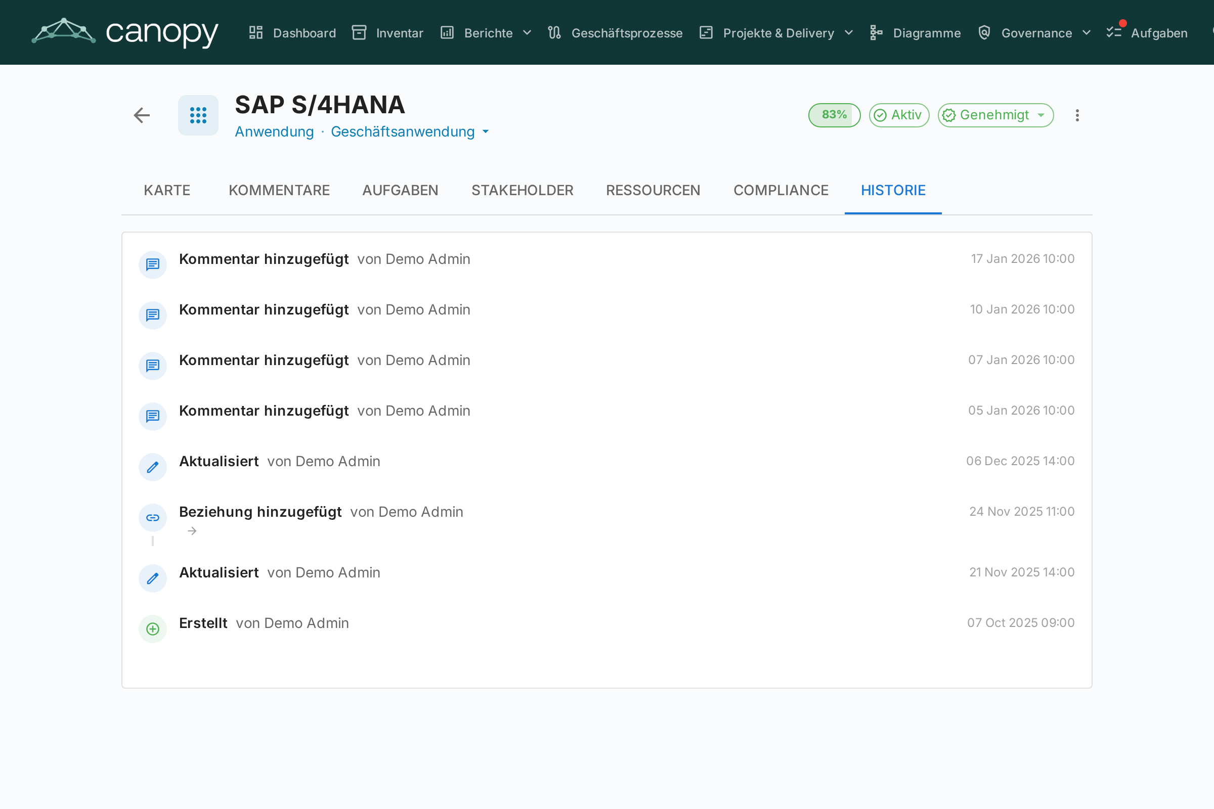Click pencil icon for 06 Dec 2025 update
1214x809 pixels.
(153, 467)
